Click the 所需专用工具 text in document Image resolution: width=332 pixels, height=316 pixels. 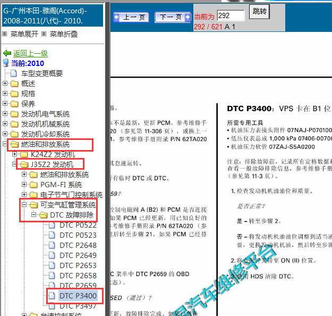coord(245,123)
